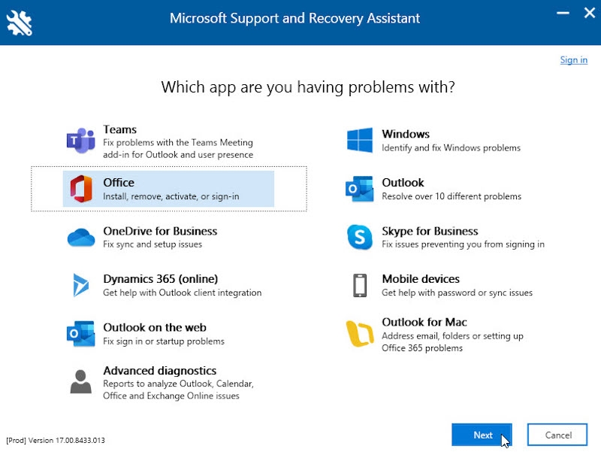601x452 pixels.
Task: Click the Outlook for Mac icon
Action: tap(360, 334)
